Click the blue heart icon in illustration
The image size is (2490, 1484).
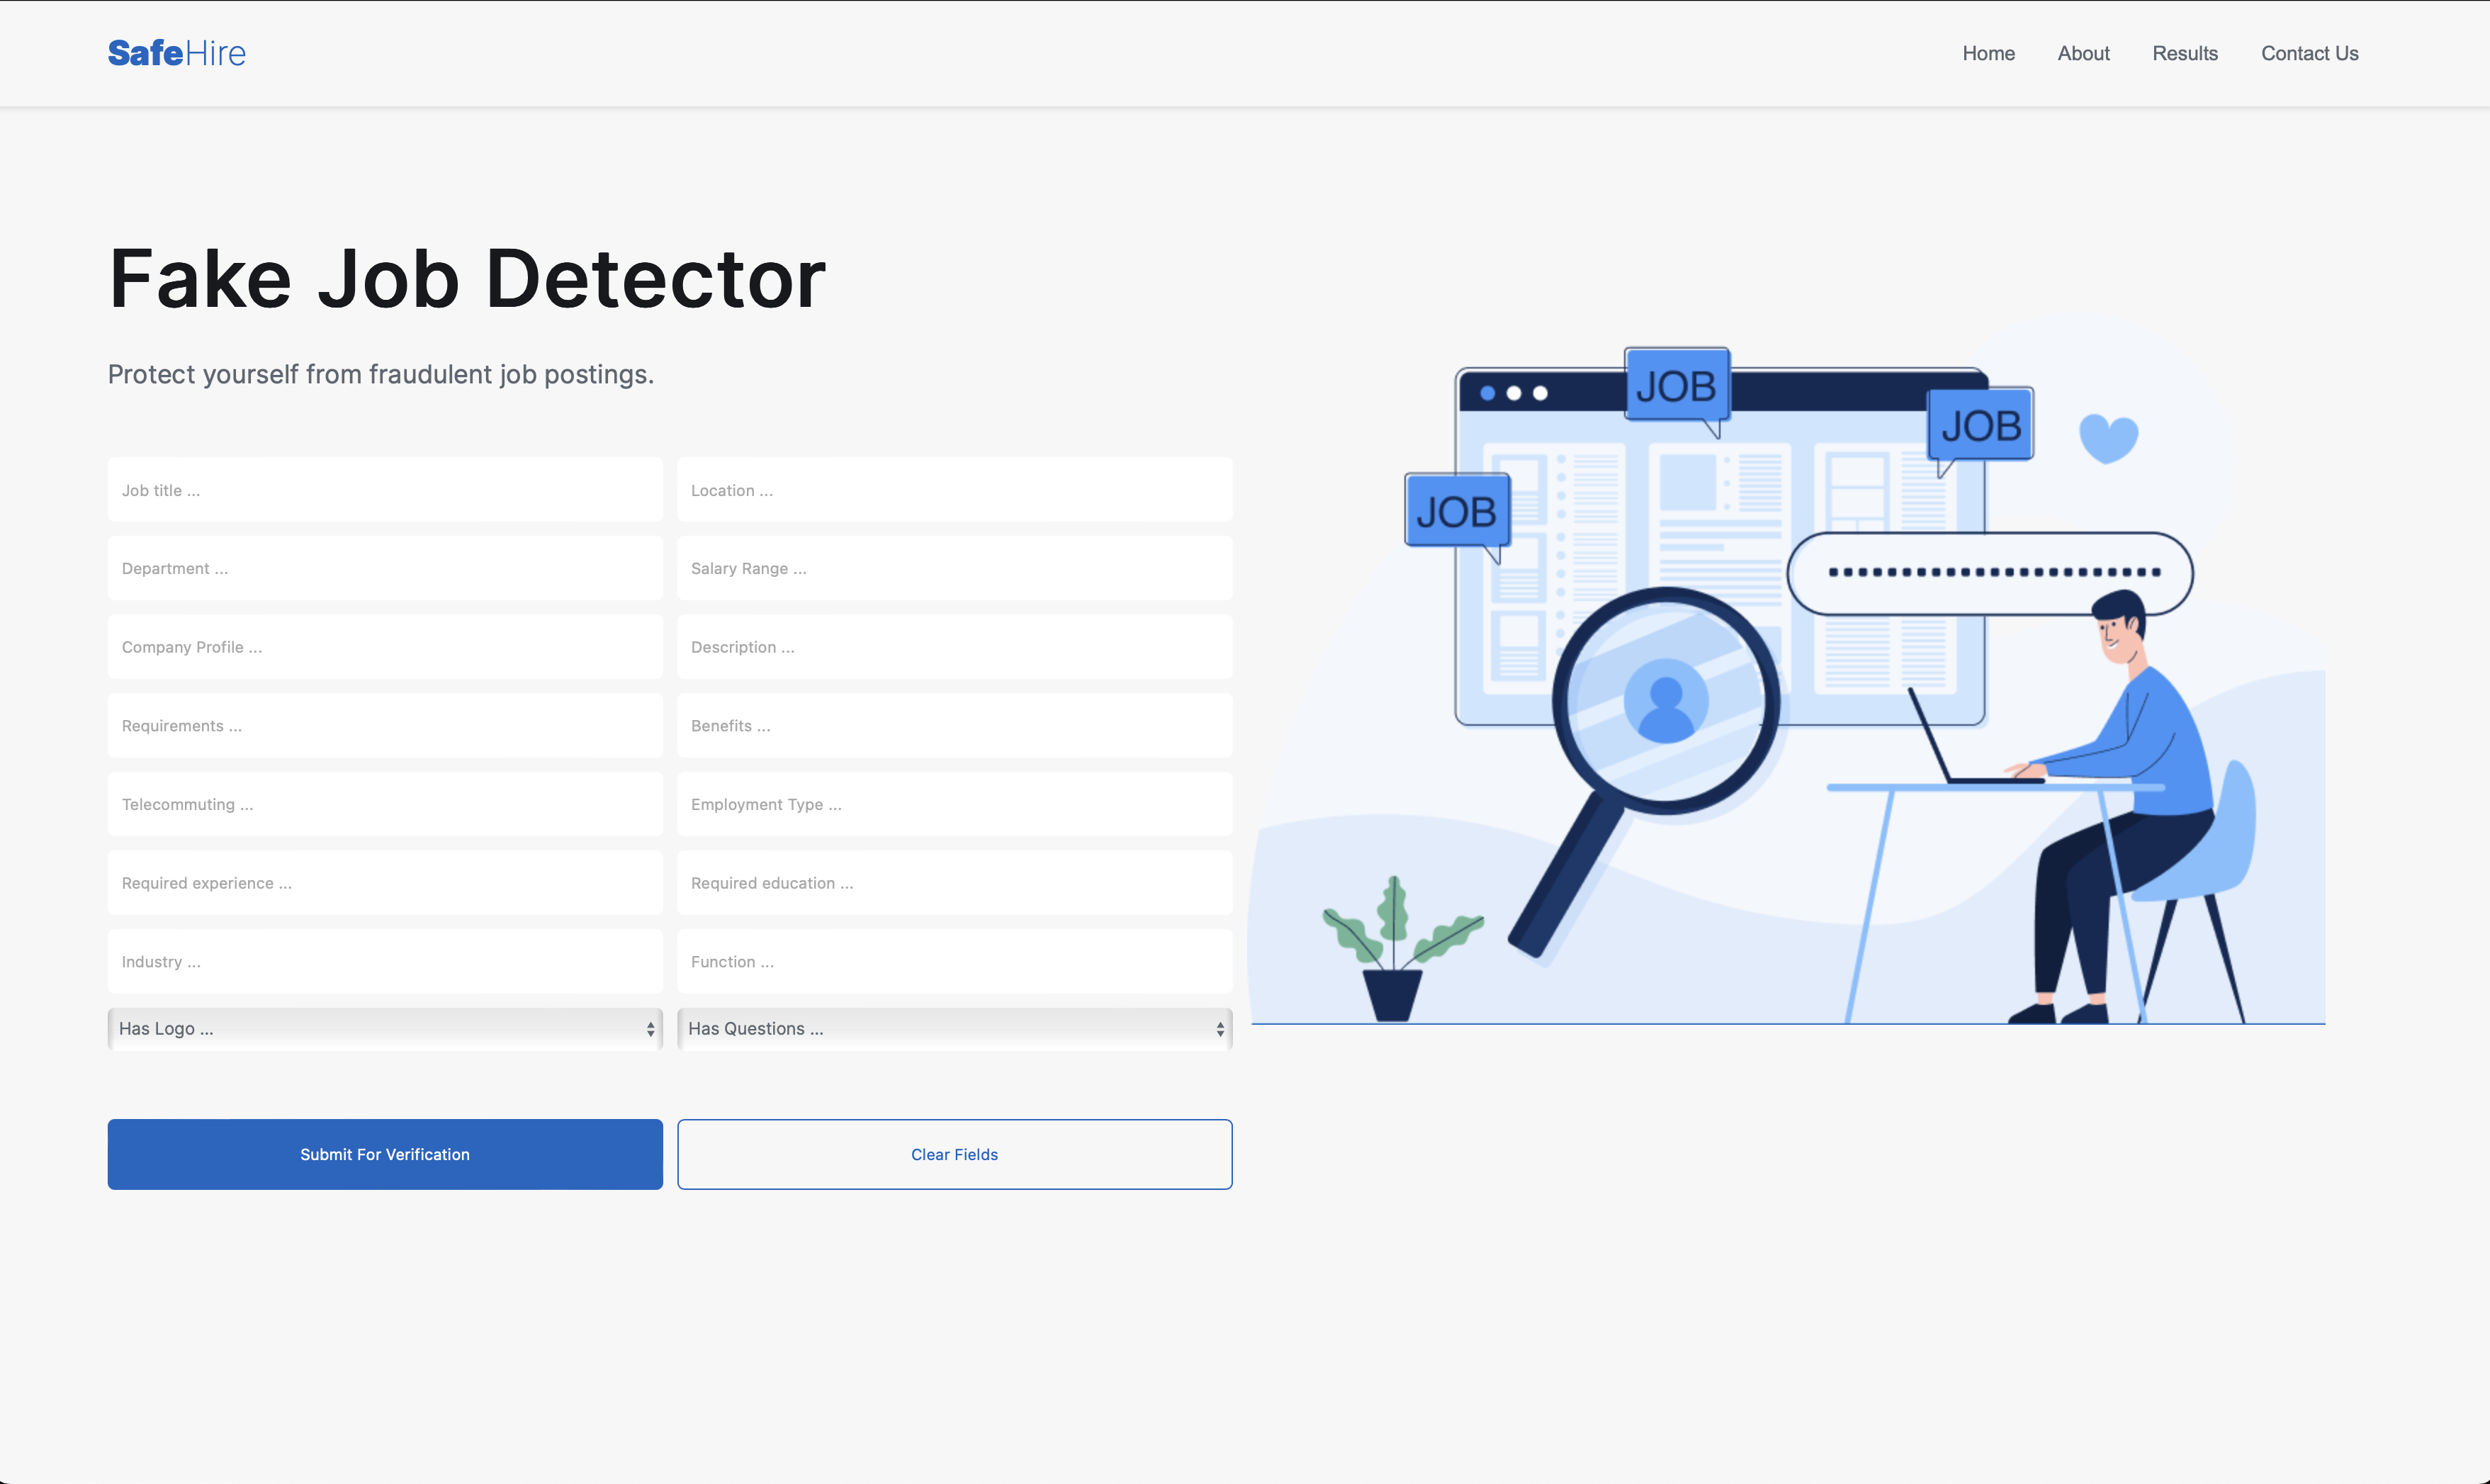coord(2107,438)
